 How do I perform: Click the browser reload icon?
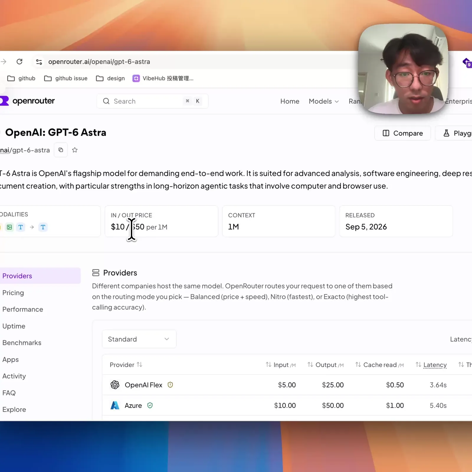pyautogui.click(x=19, y=62)
